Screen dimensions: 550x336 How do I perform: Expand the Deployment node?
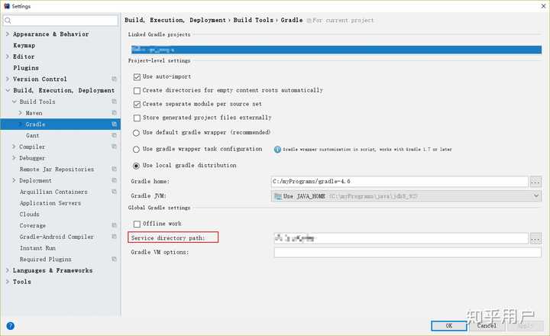[14, 180]
